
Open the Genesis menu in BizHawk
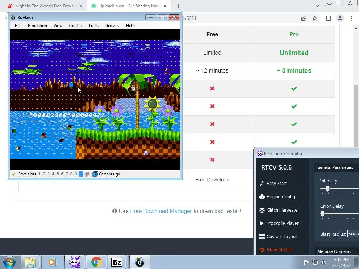click(112, 25)
